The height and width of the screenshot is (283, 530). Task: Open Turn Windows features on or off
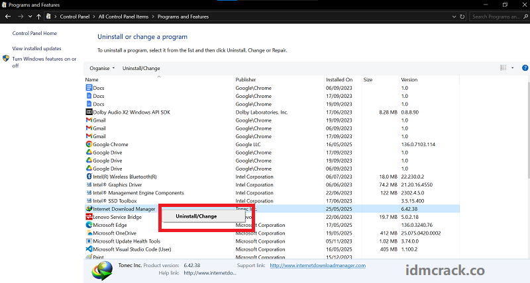tap(44, 62)
